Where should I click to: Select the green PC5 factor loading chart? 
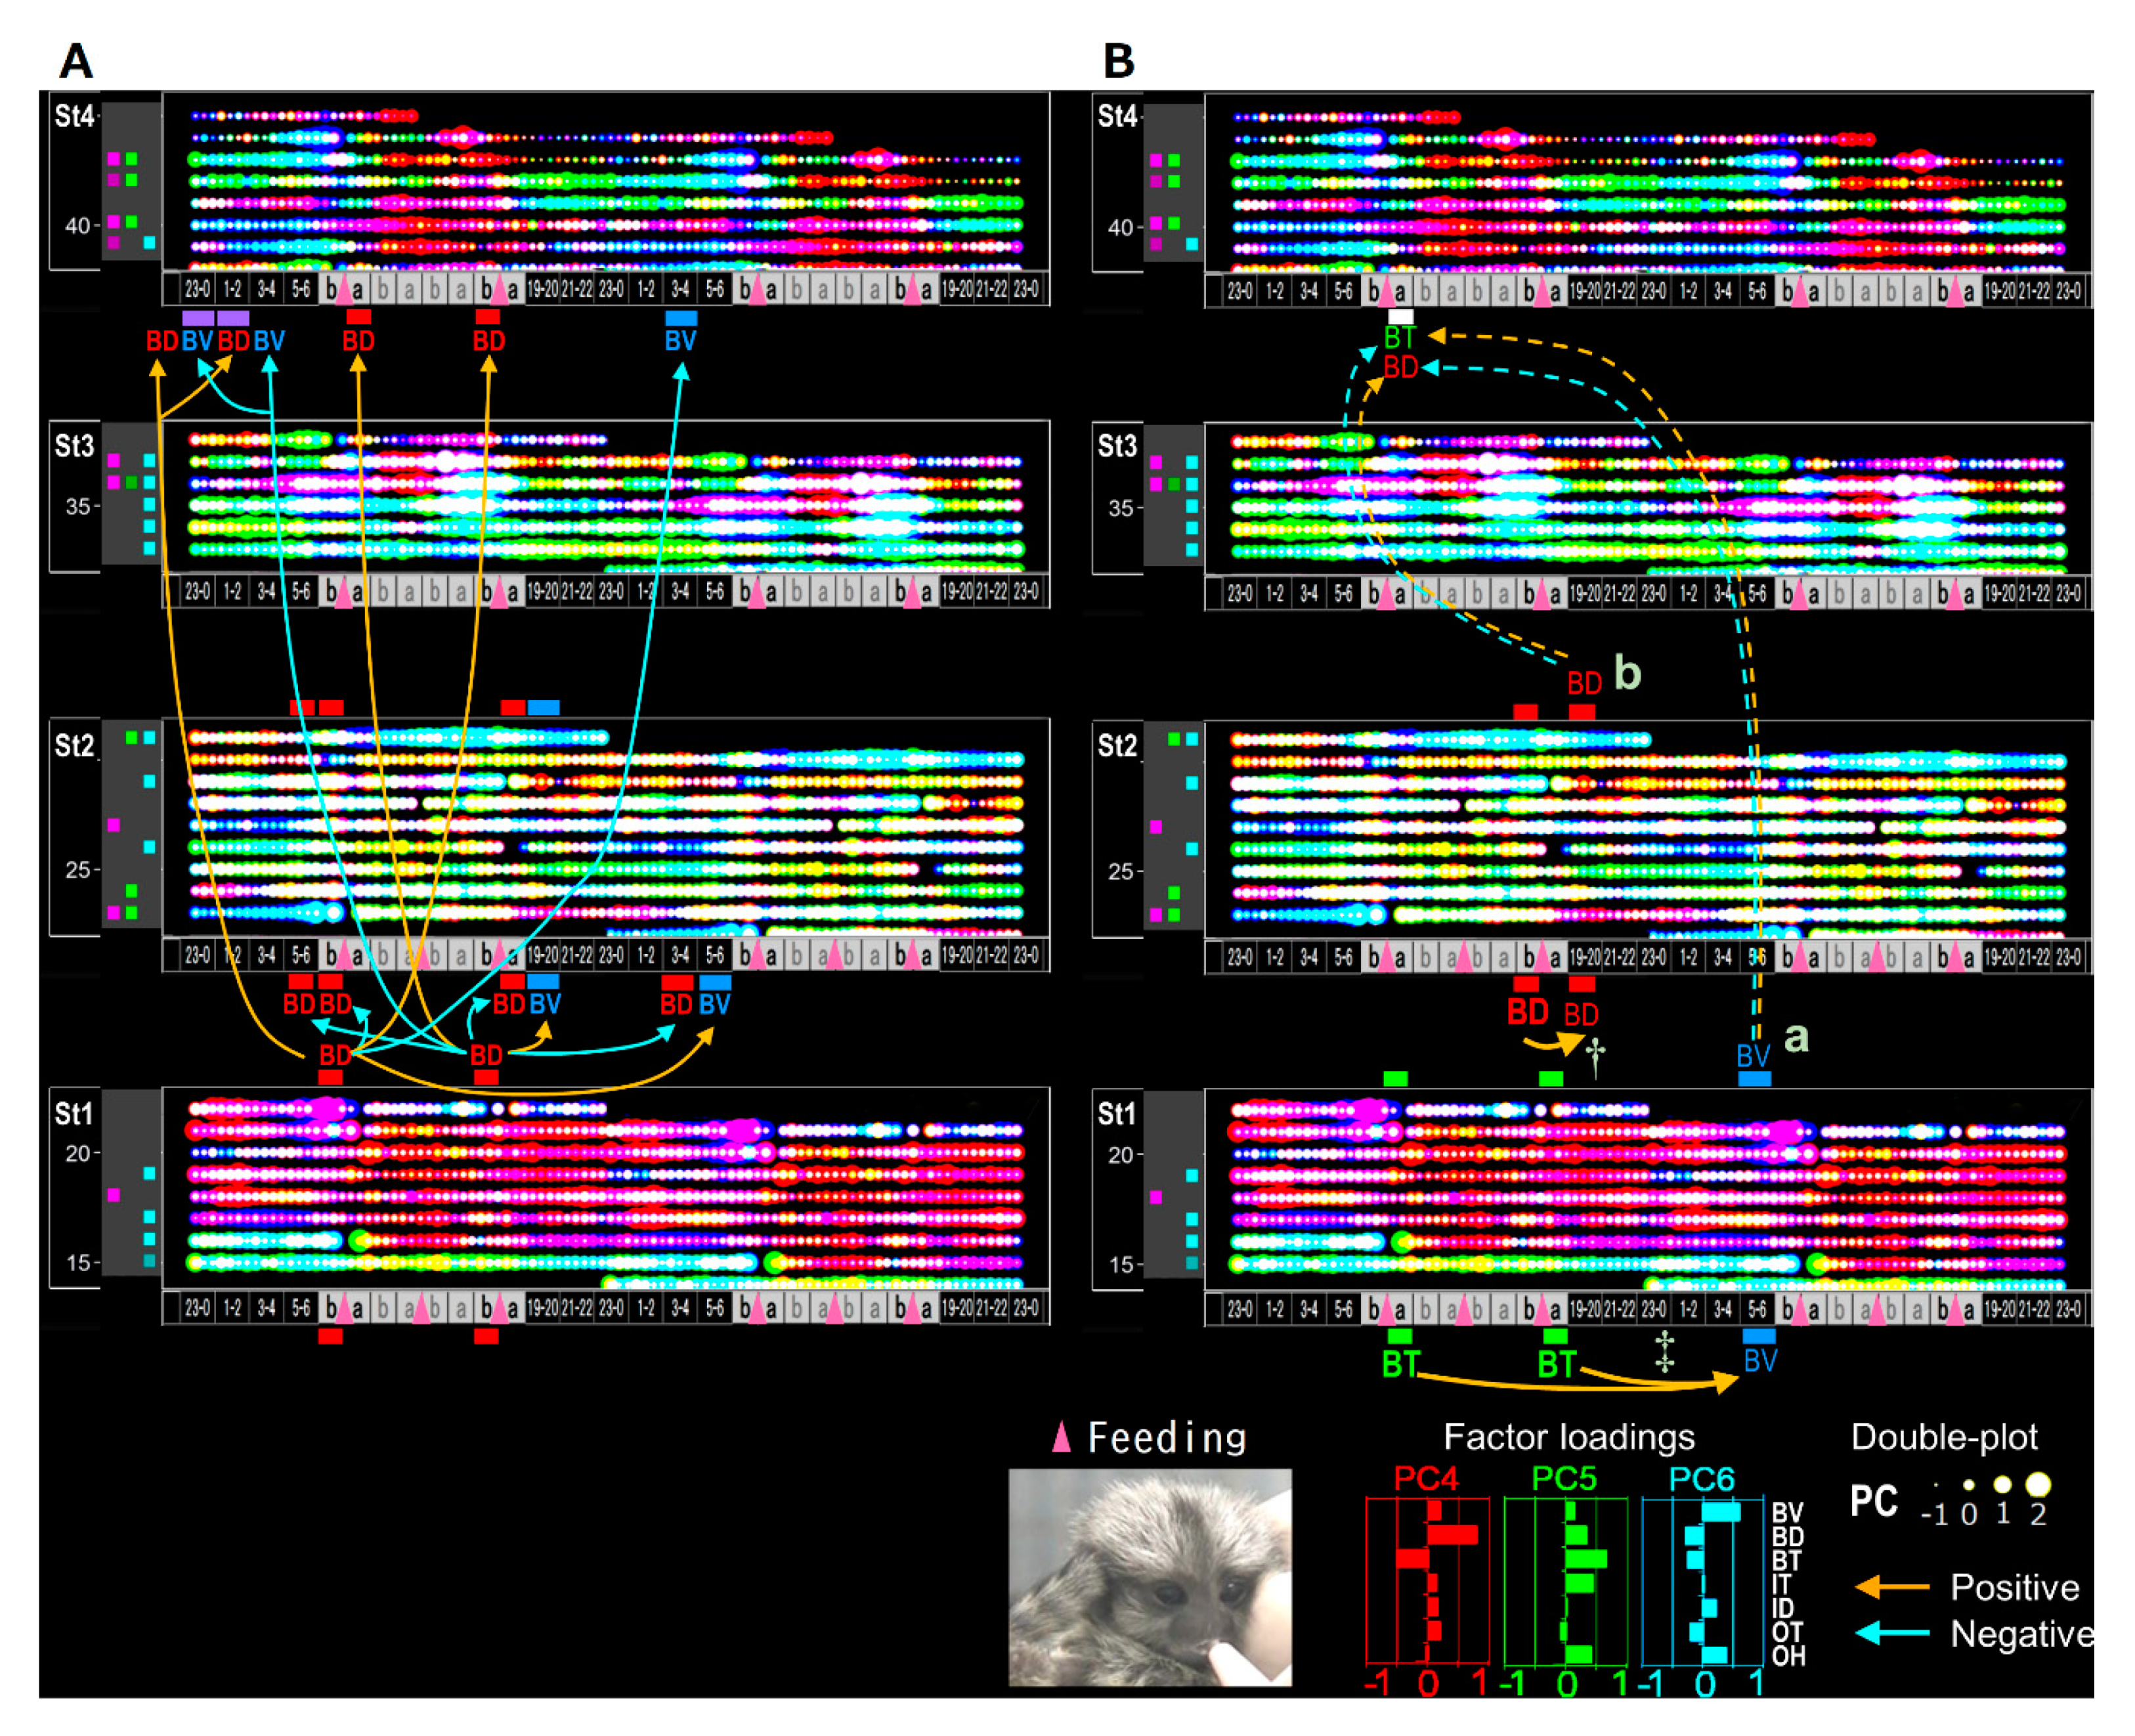click(x=1565, y=1580)
